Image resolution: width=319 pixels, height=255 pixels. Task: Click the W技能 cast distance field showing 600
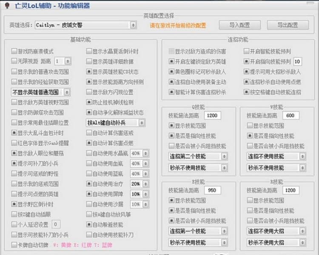[290, 115]
